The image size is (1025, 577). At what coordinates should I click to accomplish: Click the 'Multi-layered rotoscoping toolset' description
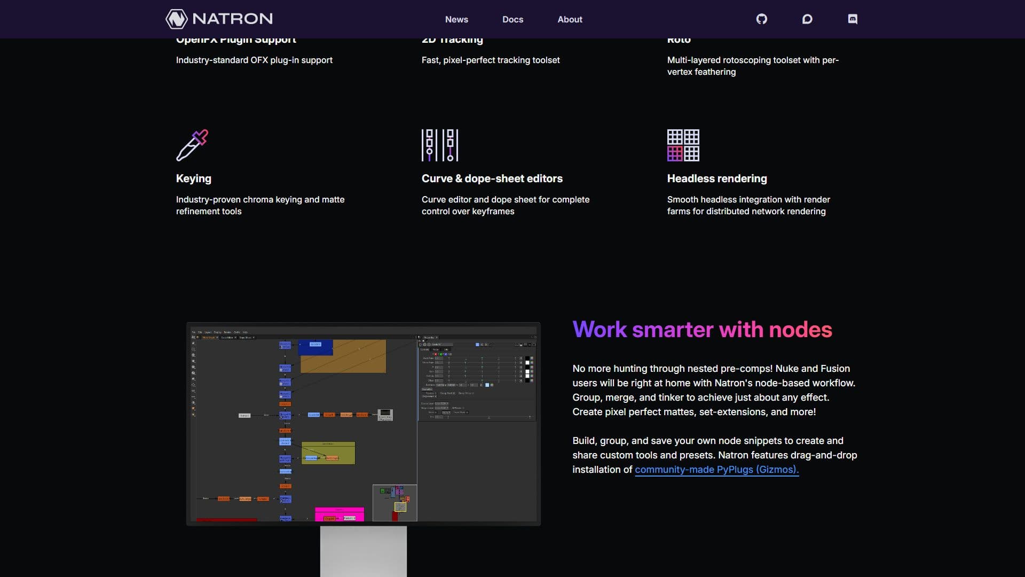pyautogui.click(x=753, y=66)
